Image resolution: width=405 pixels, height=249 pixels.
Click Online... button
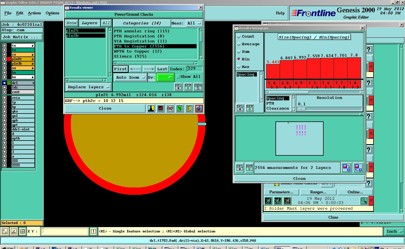355,192
